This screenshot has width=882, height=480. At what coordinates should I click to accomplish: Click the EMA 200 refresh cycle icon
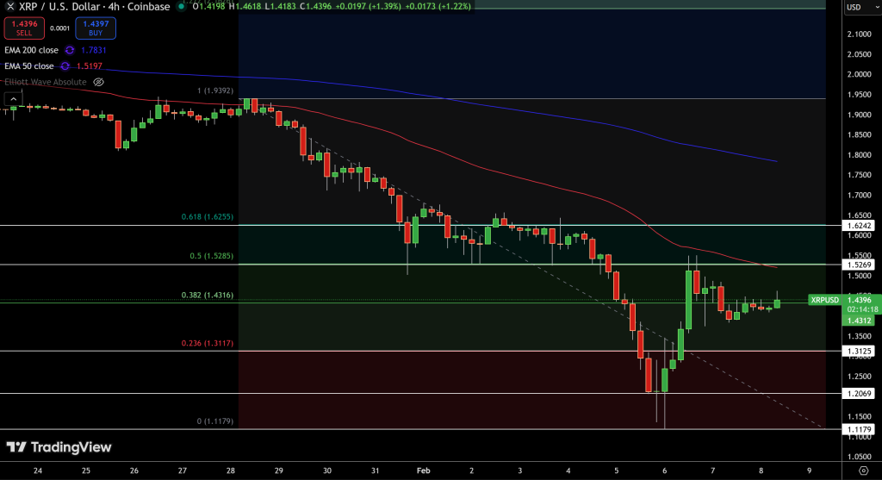click(70, 50)
